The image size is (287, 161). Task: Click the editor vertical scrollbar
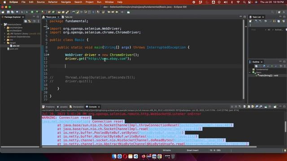tap(244, 59)
